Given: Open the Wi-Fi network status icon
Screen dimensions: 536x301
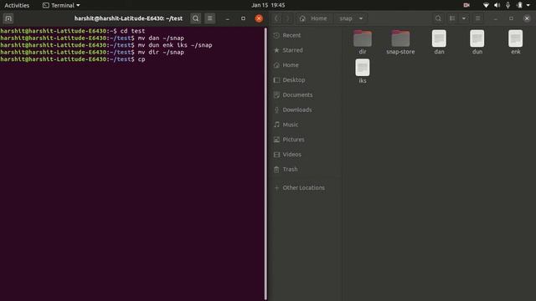Looking at the screenshot, I should 486,5.
